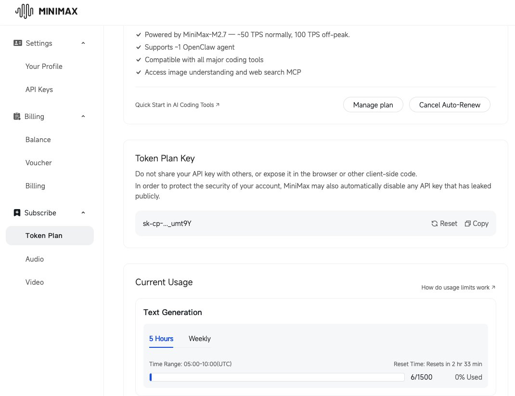Switch to the 5 Hours usage tab
This screenshot has width=515, height=396.
click(x=161, y=339)
